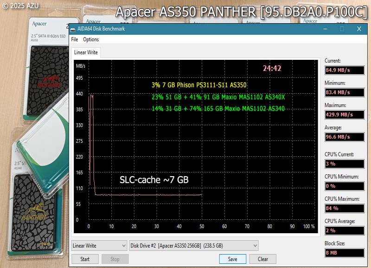Image resolution: width=371 pixels, height=268 pixels.
Task: Select the Linear Write tab
Action: pyautogui.click(x=86, y=52)
